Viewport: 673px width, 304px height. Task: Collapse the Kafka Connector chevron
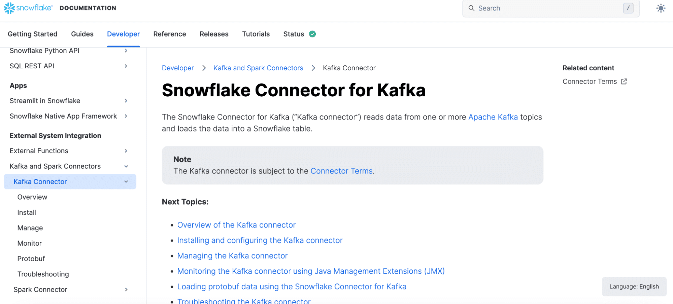(126, 182)
